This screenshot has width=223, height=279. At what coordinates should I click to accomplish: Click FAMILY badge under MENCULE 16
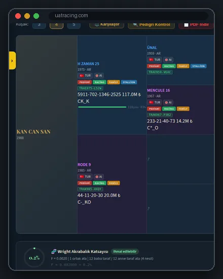183,109
